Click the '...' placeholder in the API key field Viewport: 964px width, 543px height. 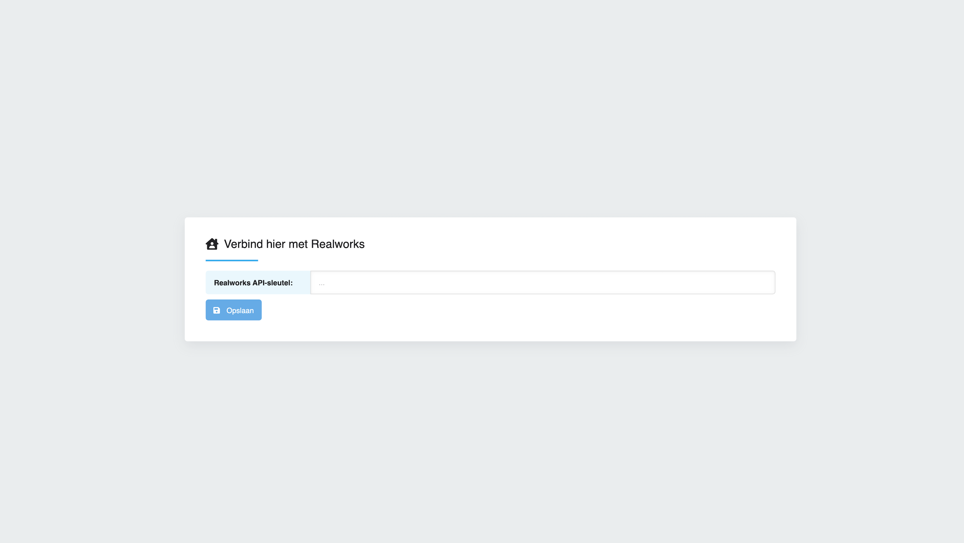[x=322, y=283]
